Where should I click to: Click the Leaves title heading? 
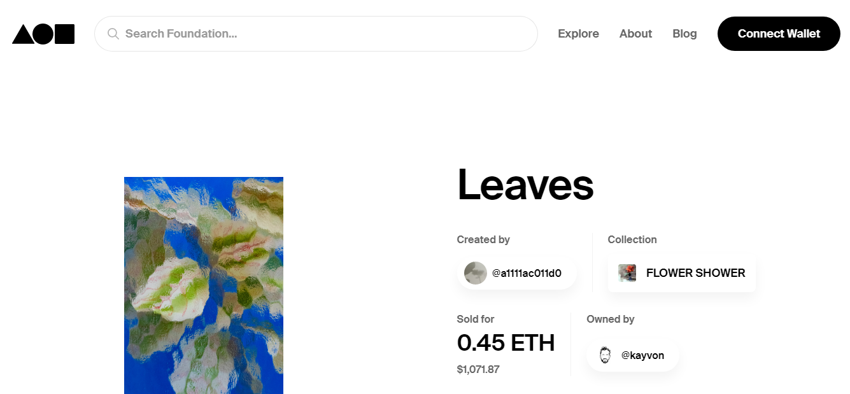[525, 185]
